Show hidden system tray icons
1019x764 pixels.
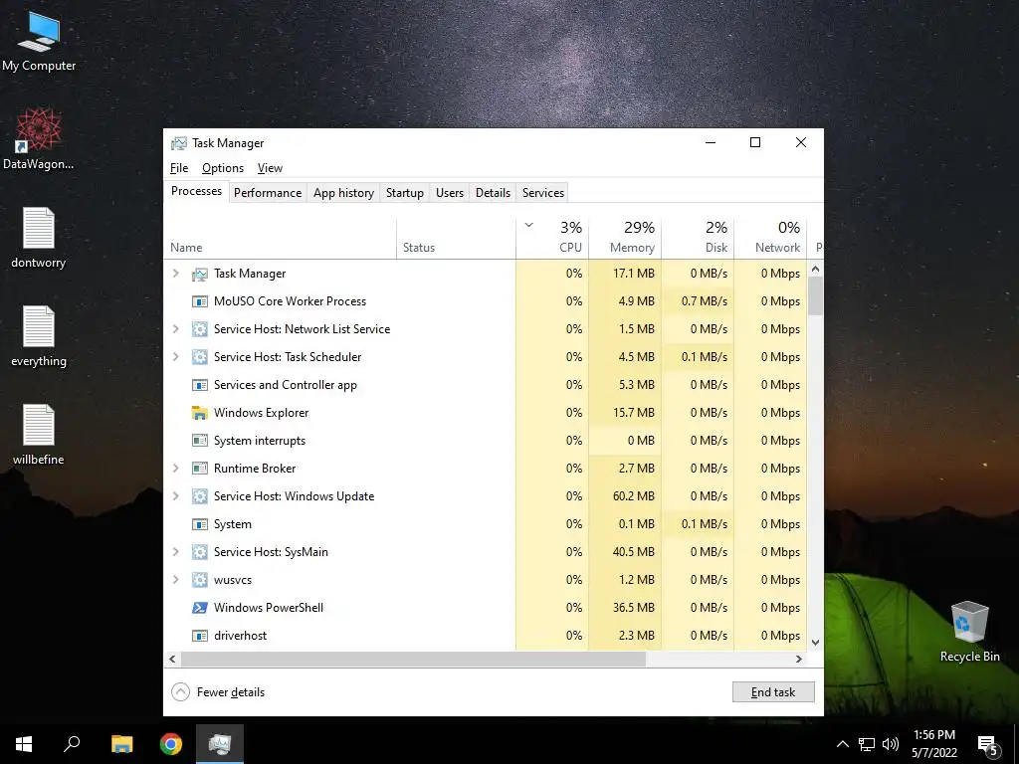(x=842, y=744)
